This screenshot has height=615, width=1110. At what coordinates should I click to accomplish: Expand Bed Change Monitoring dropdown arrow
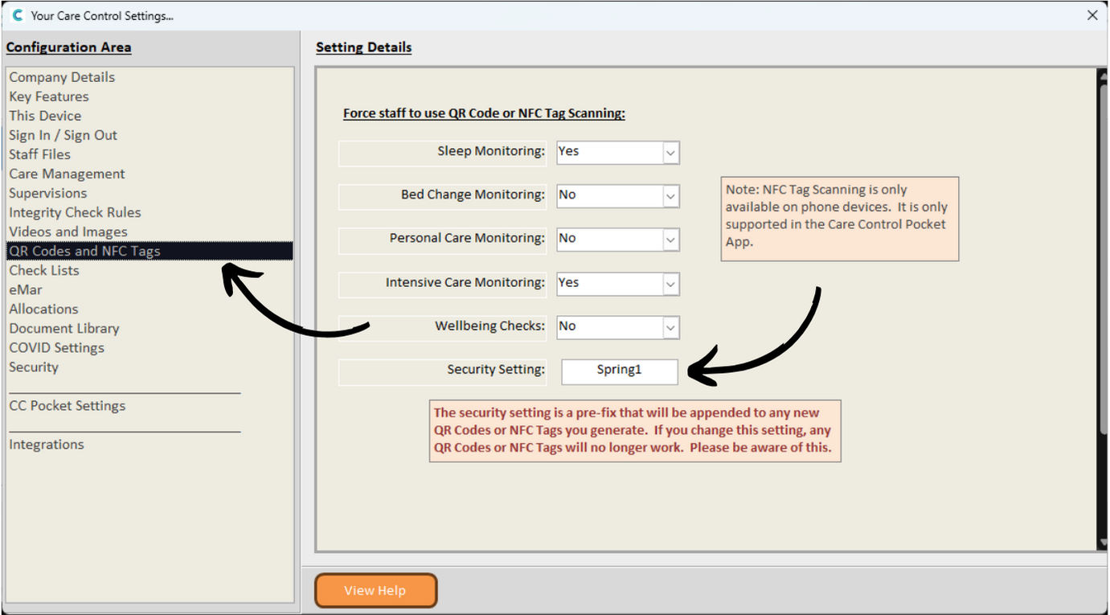click(670, 195)
